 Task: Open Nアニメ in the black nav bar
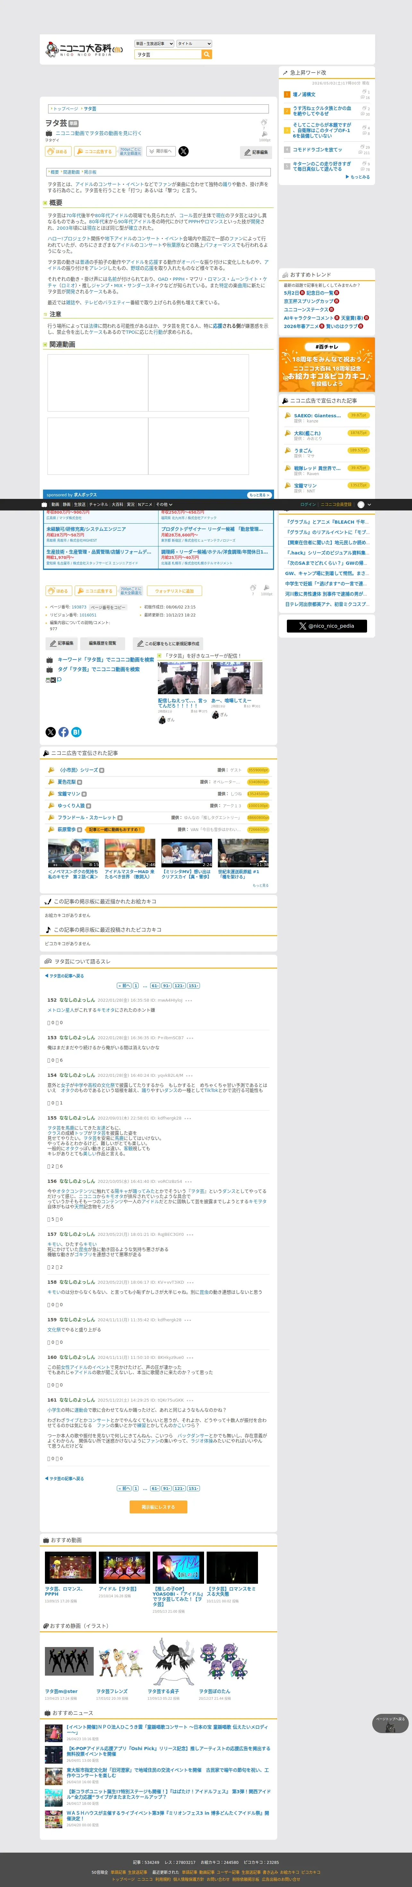(145, 505)
